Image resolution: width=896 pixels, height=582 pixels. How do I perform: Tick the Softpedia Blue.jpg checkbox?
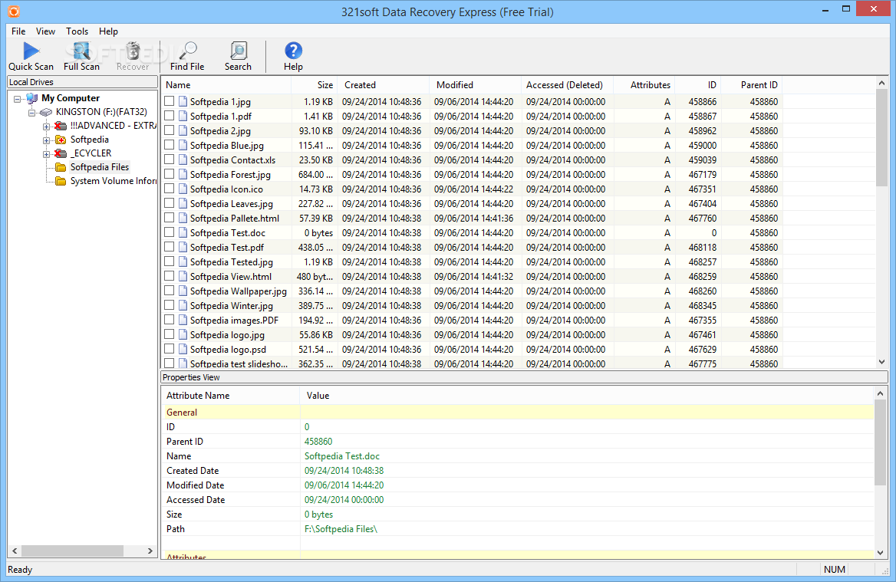click(x=169, y=145)
